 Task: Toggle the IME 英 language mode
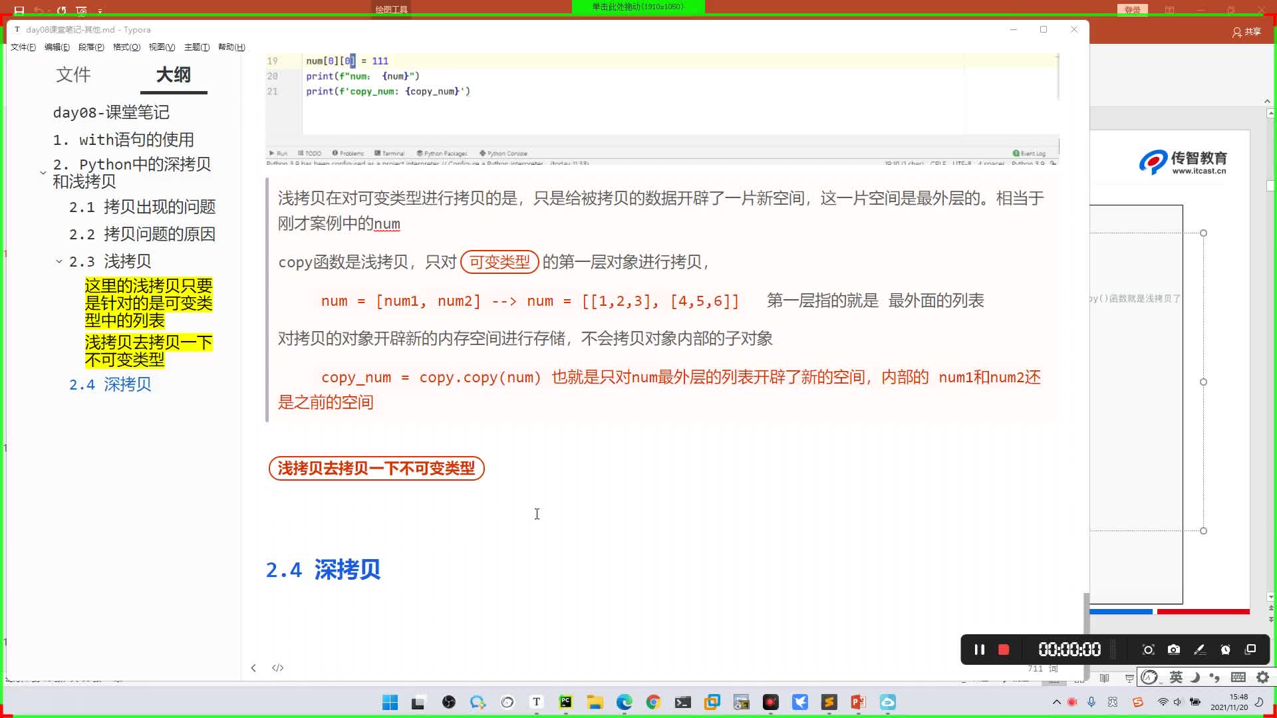(1176, 677)
